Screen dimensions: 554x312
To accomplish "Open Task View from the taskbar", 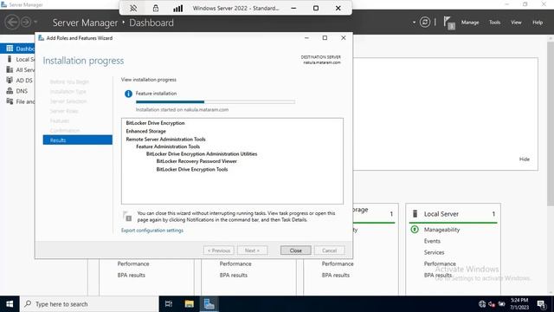I will [169, 304].
